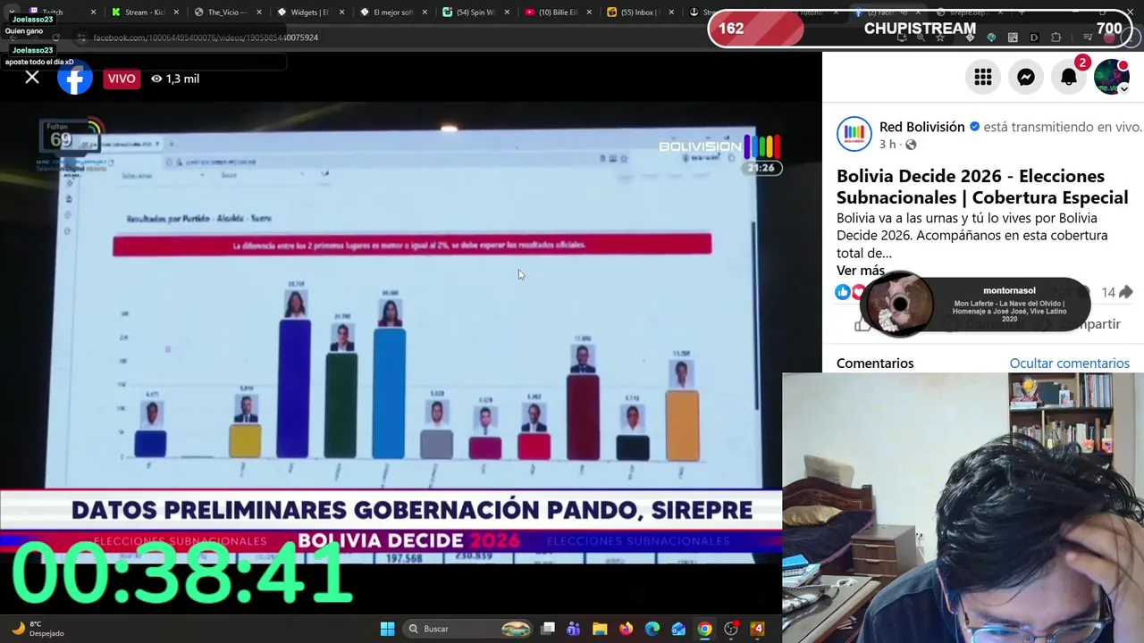Expand description with Ver más
The width and height of the screenshot is (1144, 643).
pos(861,270)
